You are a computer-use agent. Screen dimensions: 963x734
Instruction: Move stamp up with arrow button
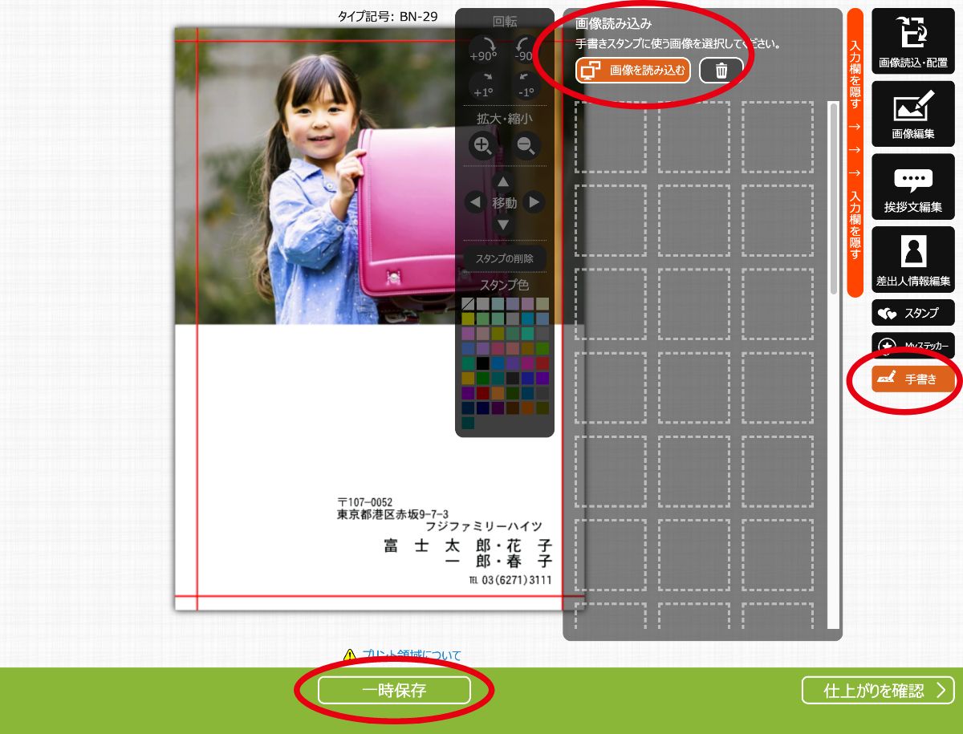click(x=503, y=182)
